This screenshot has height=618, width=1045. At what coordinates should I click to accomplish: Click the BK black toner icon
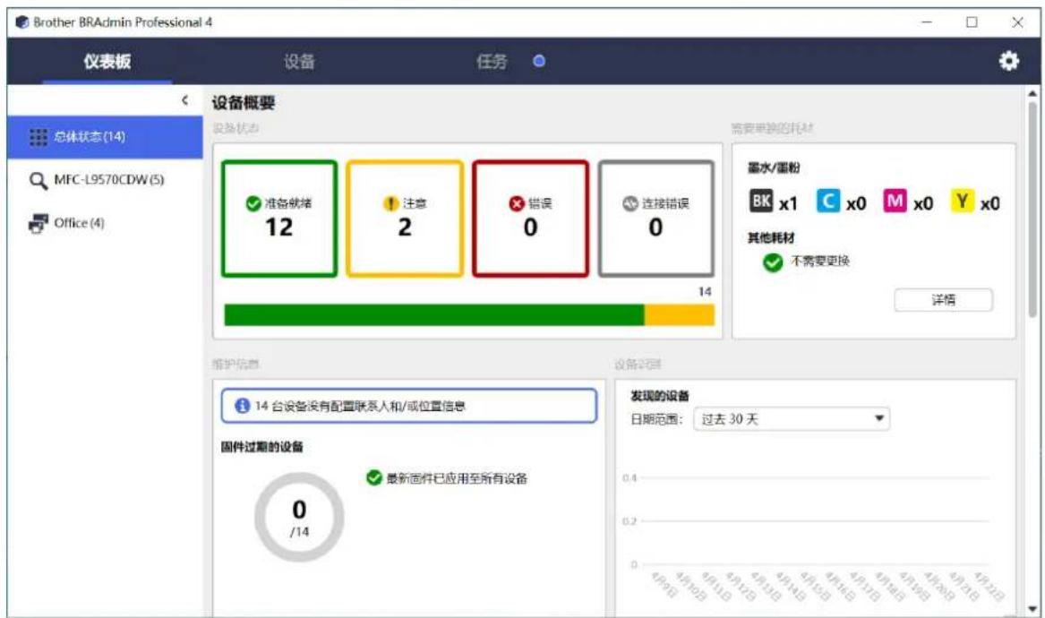761,202
